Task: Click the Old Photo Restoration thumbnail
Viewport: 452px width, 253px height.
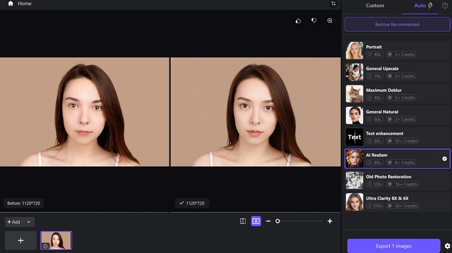Action: pyautogui.click(x=354, y=180)
